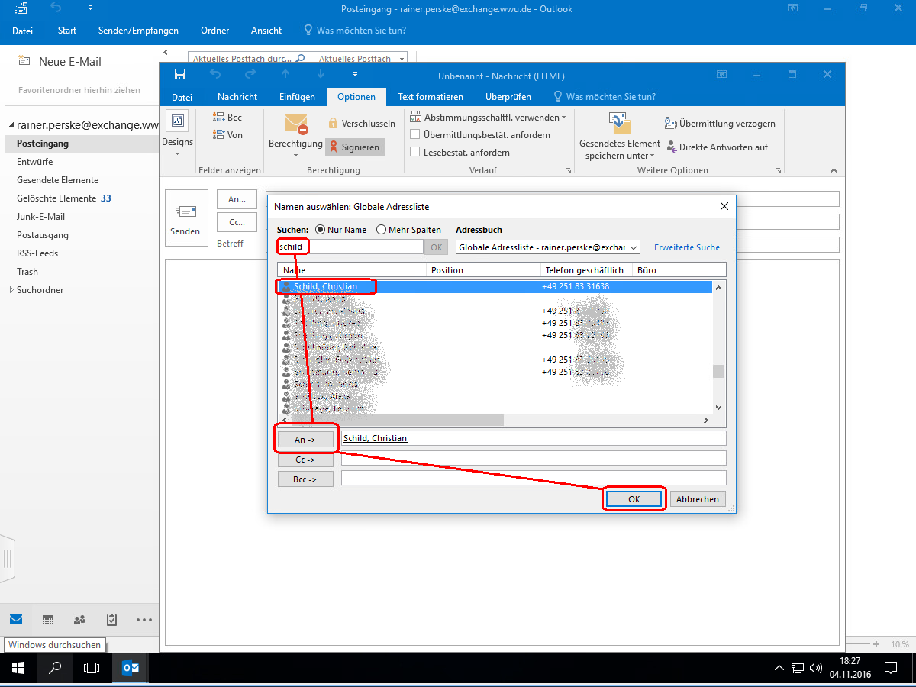
Task: Click the Save icon in message window
Action: click(x=180, y=74)
